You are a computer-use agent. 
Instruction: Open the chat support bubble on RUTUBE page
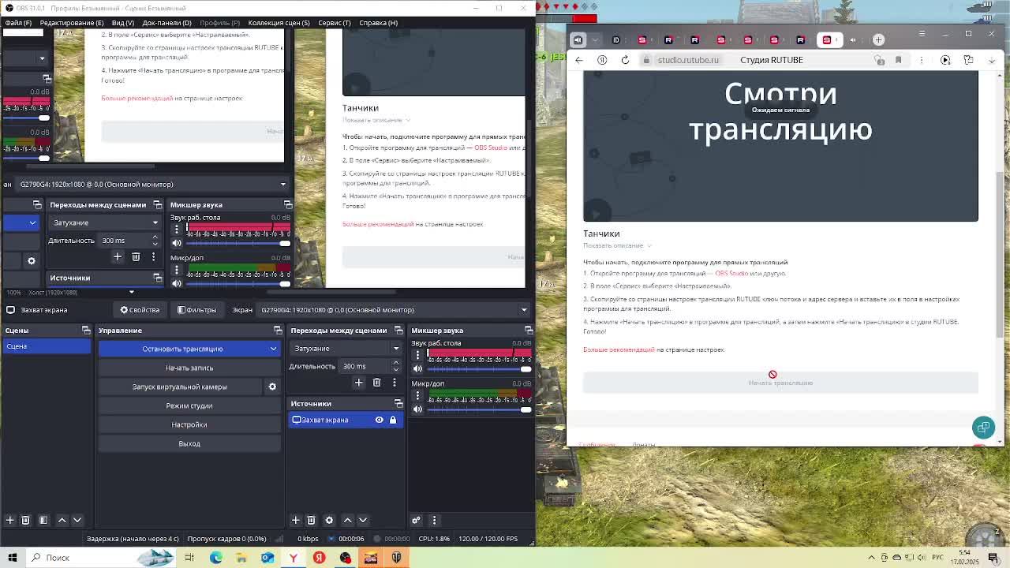[x=983, y=427]
